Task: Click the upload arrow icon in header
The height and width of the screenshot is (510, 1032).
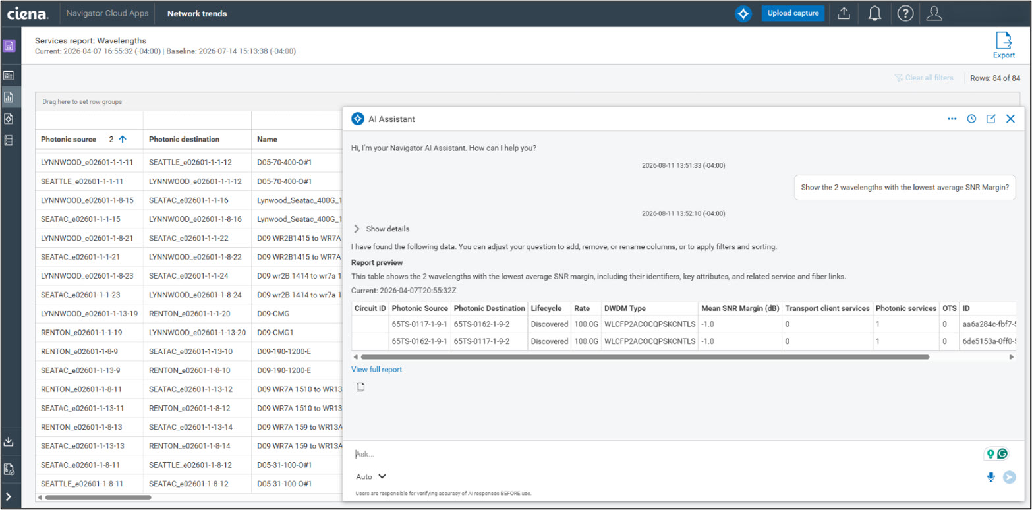Action: [x=844, y=13]
